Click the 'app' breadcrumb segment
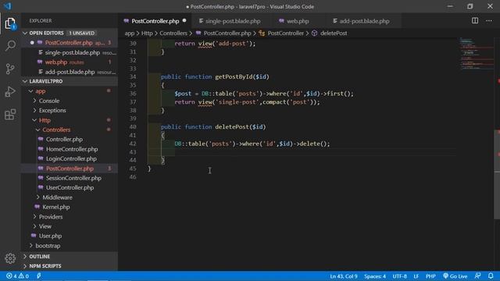 130,33
